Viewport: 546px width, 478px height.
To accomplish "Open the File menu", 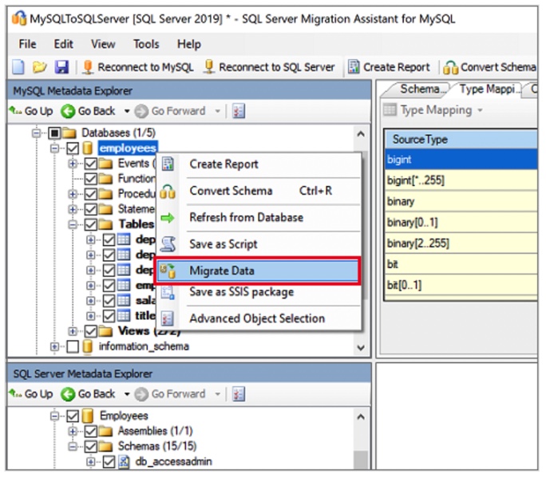I will (x=27, y=44).
